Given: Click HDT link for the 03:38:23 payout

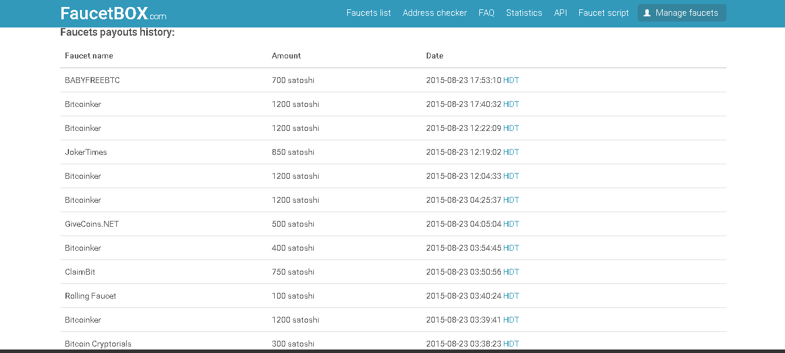Looking at the screenshot, I should point(511,344).
